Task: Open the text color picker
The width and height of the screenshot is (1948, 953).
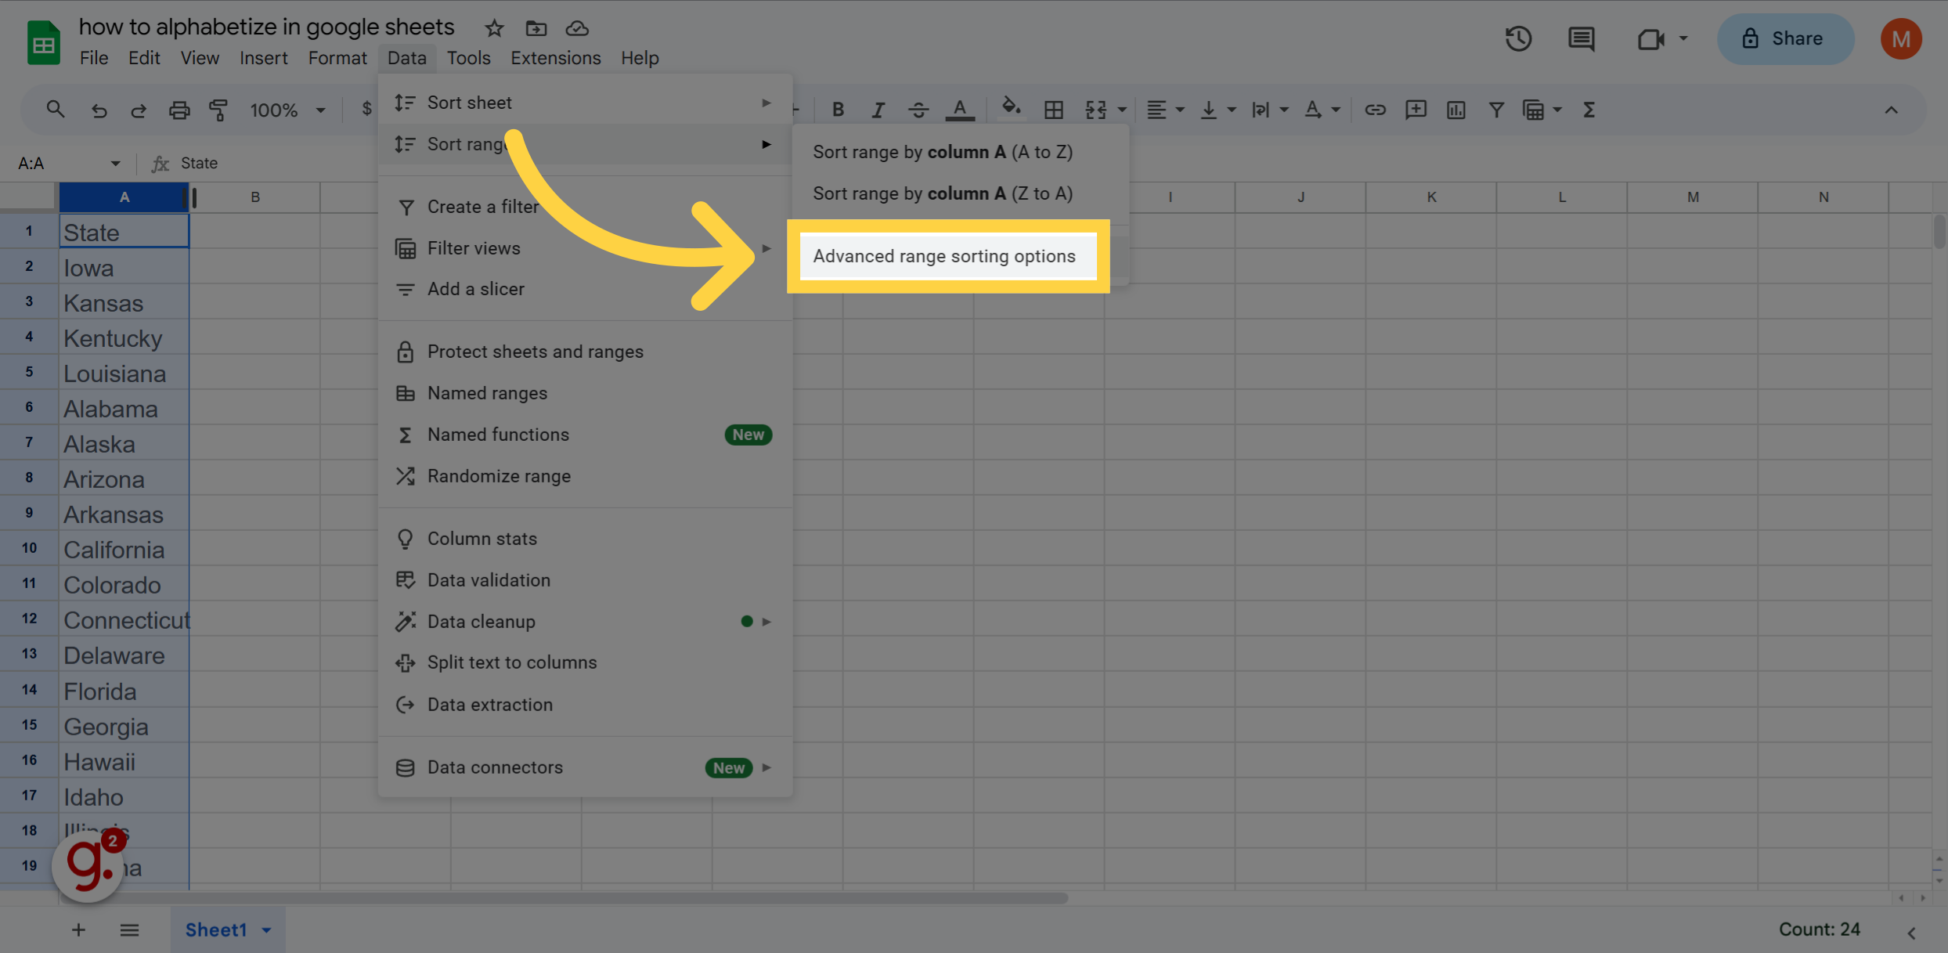Action: [959, 110]
